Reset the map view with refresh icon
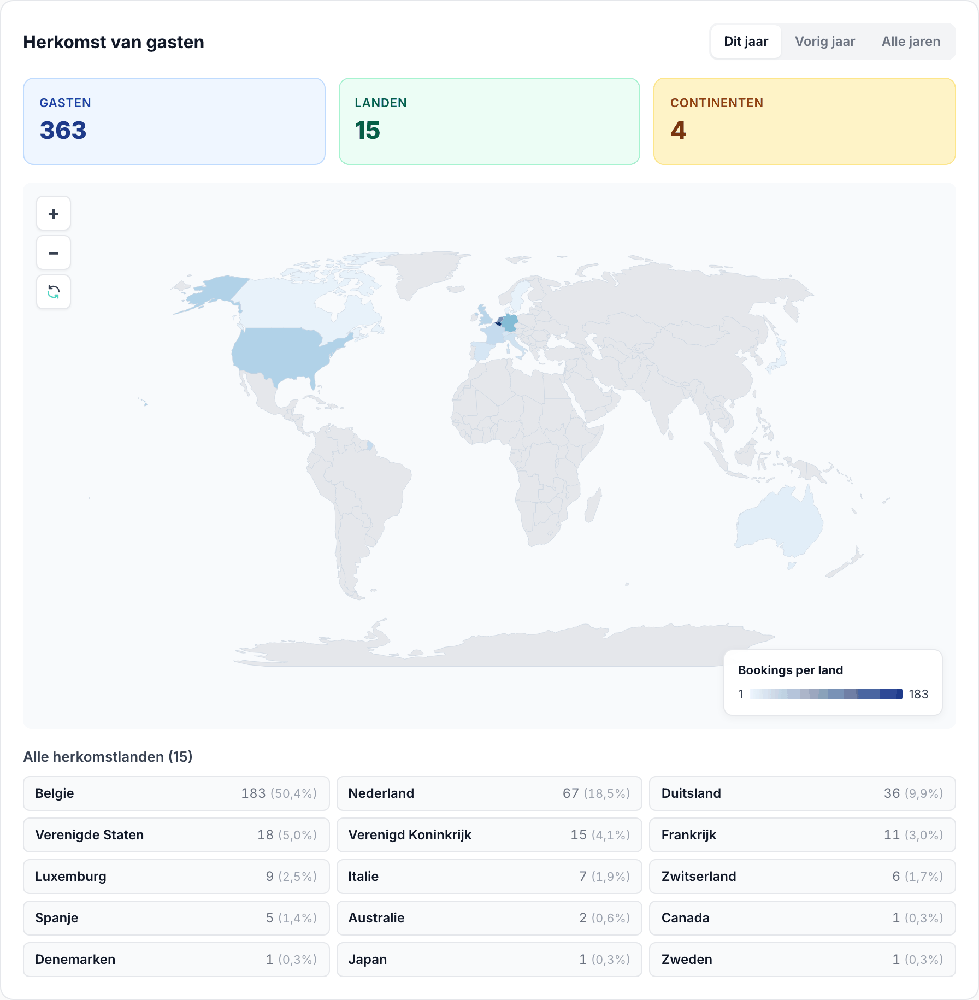This screenshot has height=1000, width=979. [54, 292]
